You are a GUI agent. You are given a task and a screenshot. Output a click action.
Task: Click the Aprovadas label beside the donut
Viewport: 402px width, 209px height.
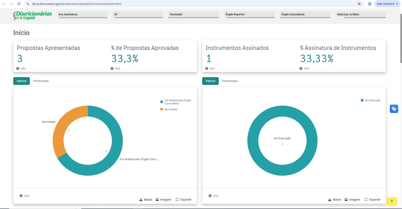point(48,122)
